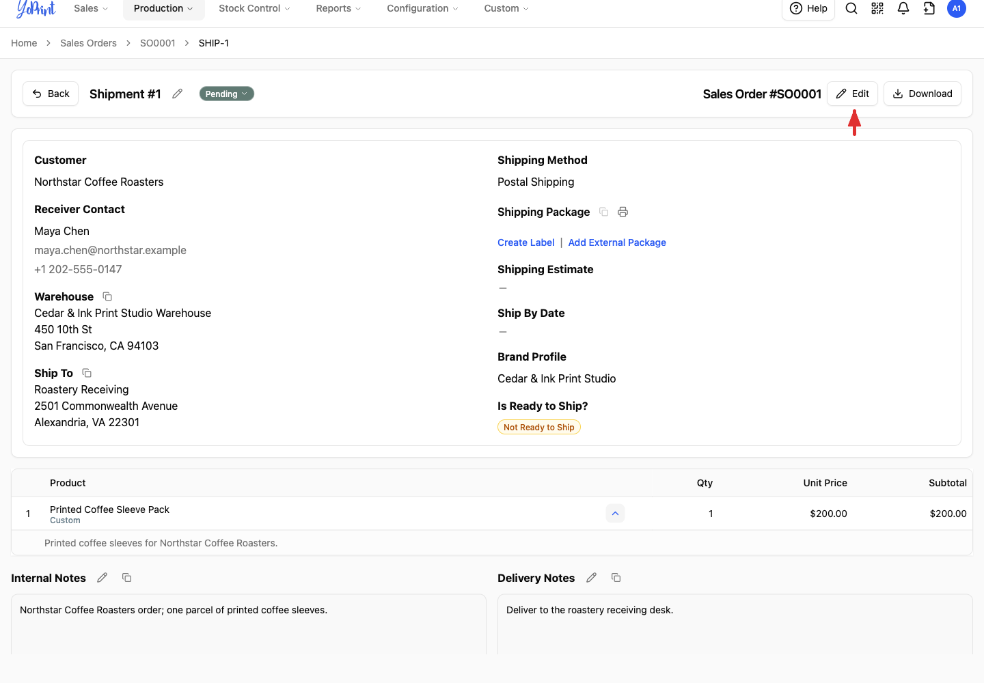Viewport: 984px width, 683px height.
Task: Click the phone number +1 202-555-0147
Action: [x=78, y=269]
